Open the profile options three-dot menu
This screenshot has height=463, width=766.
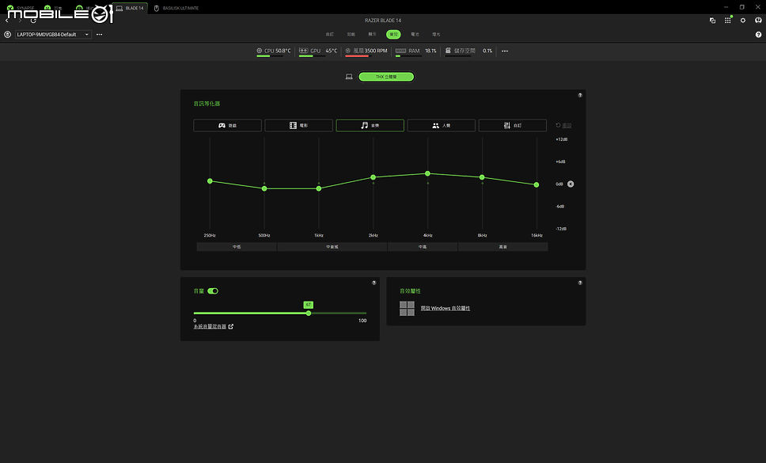[99, 35]
